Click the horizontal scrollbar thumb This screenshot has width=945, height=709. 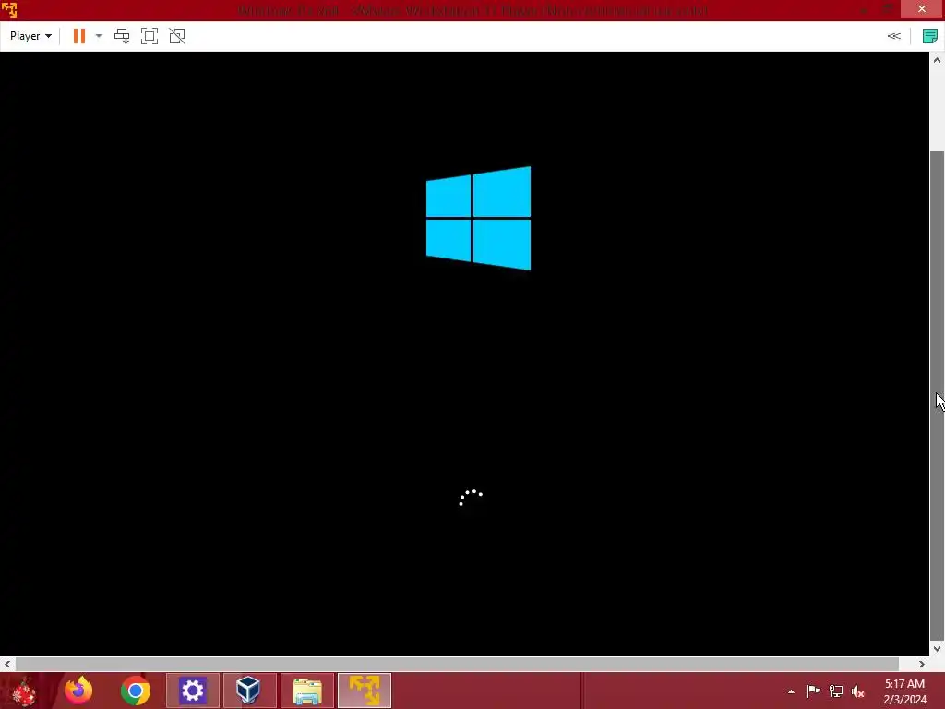point(457,664)
